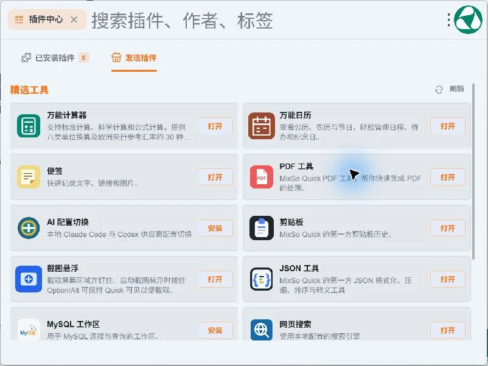Click the JSON 工具 braces icon
This screenshot has height=366, width=488.
(x=262, y=279)
